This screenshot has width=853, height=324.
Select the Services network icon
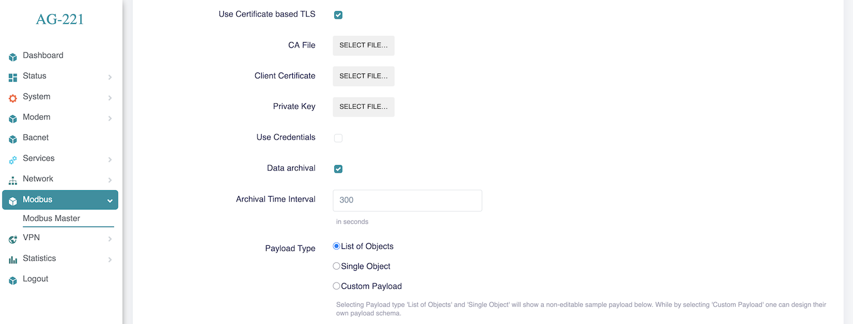tap(12, 159)
